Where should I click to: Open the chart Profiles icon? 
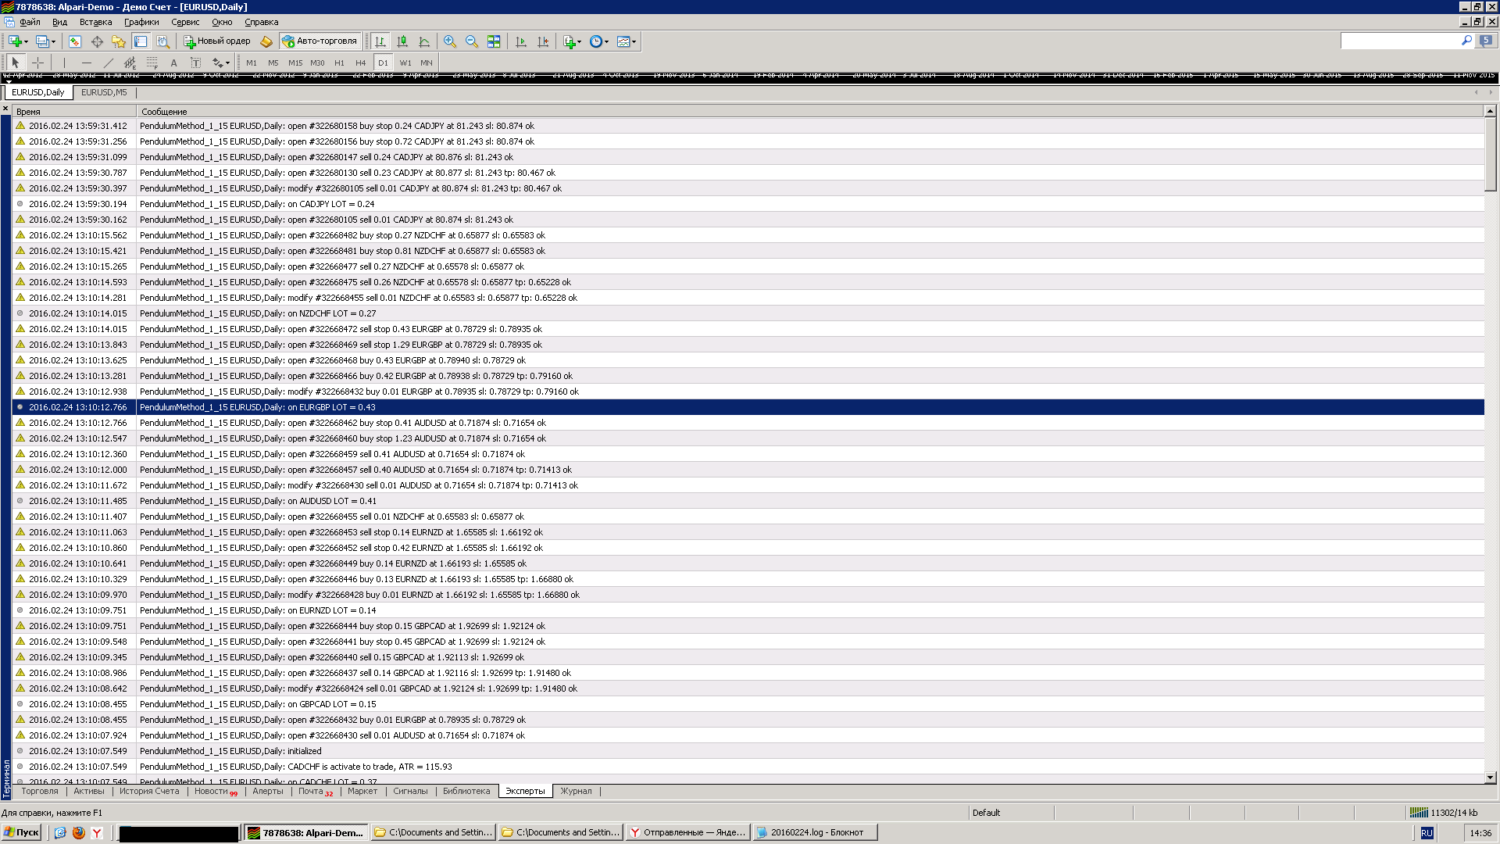click(42, 41)
